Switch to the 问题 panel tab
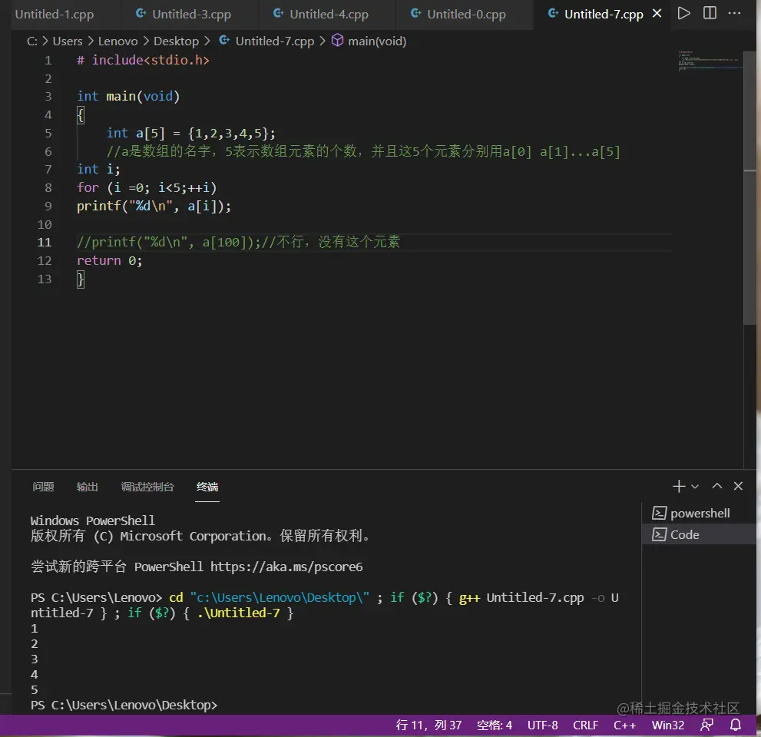Image resolution: width=761 pixels, height=737 pixels. (x=43, y=486)
